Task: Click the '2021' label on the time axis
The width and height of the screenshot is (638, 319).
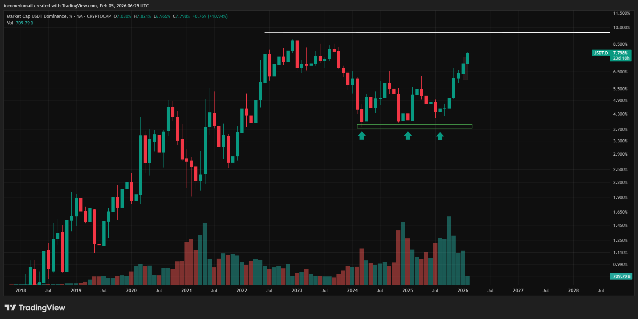Action: 187,290
